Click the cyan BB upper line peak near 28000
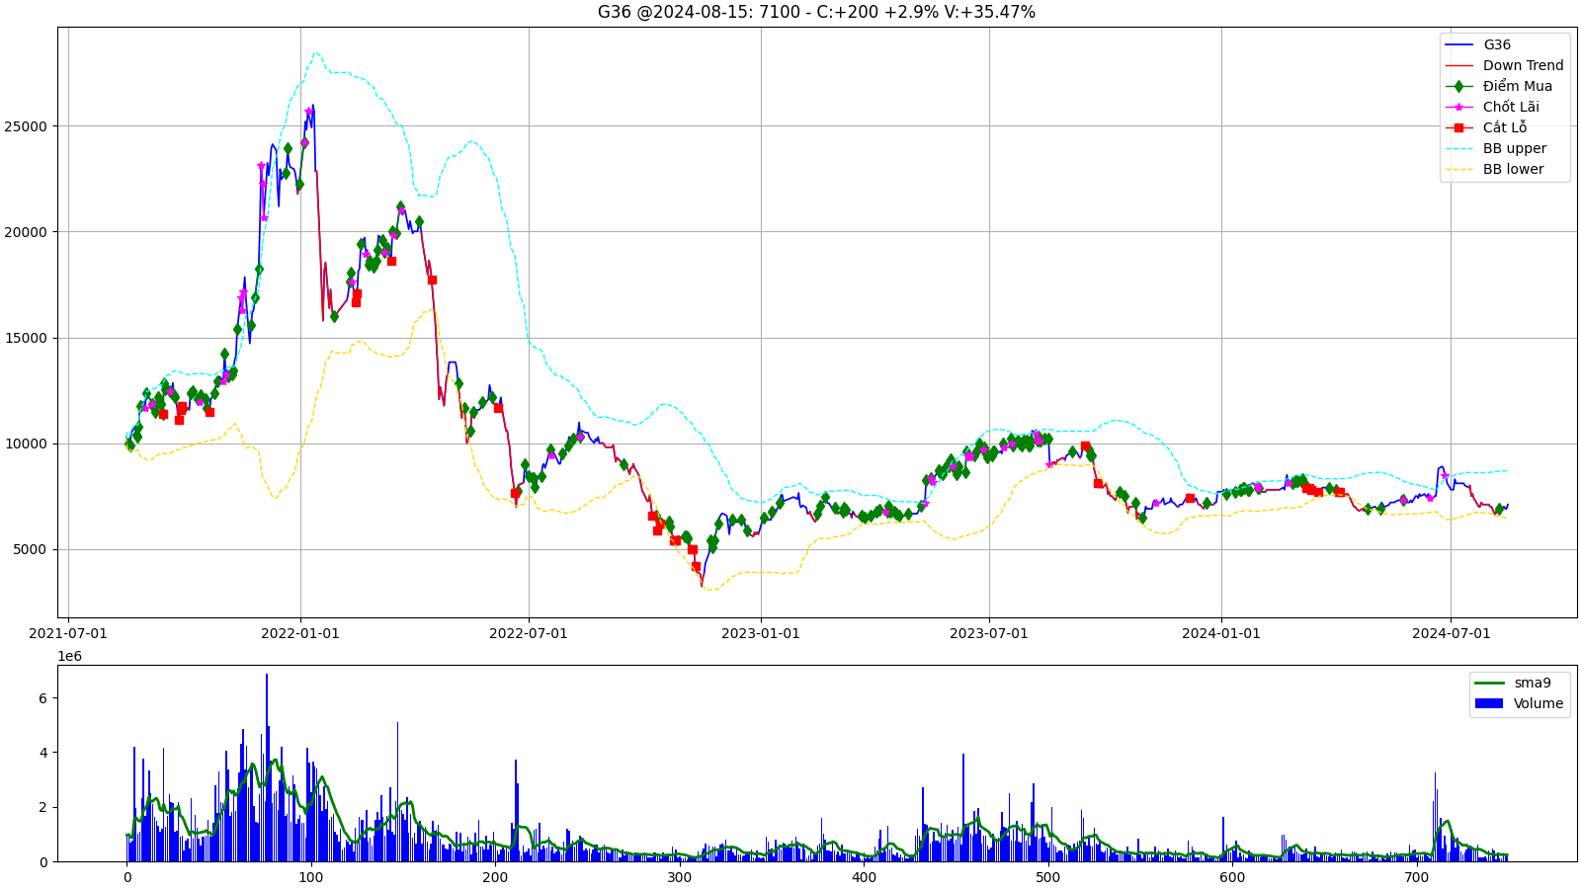The height and width of the screenshot is (889, 1581). pos(315,53)
